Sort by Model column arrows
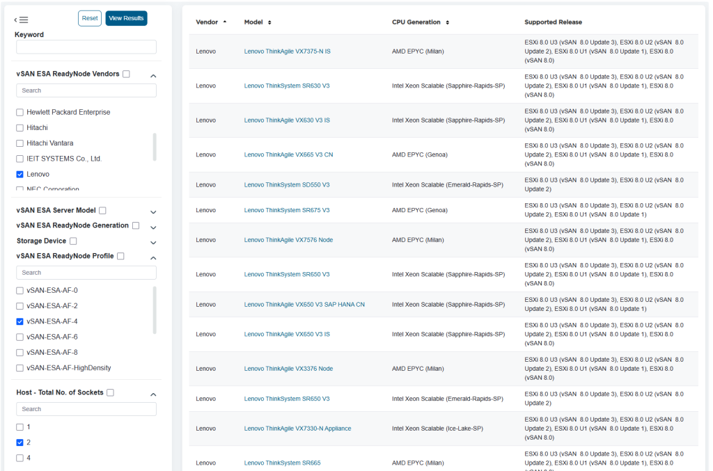The image size is (713, 471). [269, 22]
